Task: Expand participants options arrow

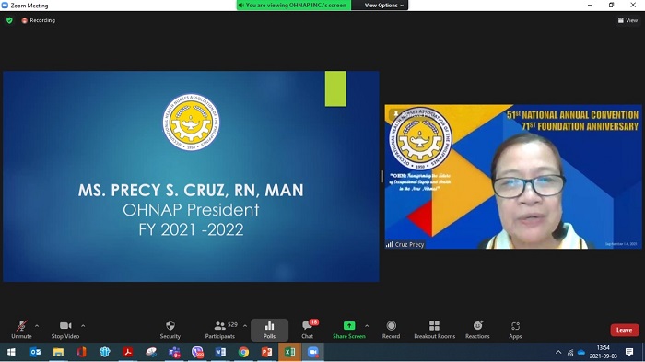Action: pos(245,326)
